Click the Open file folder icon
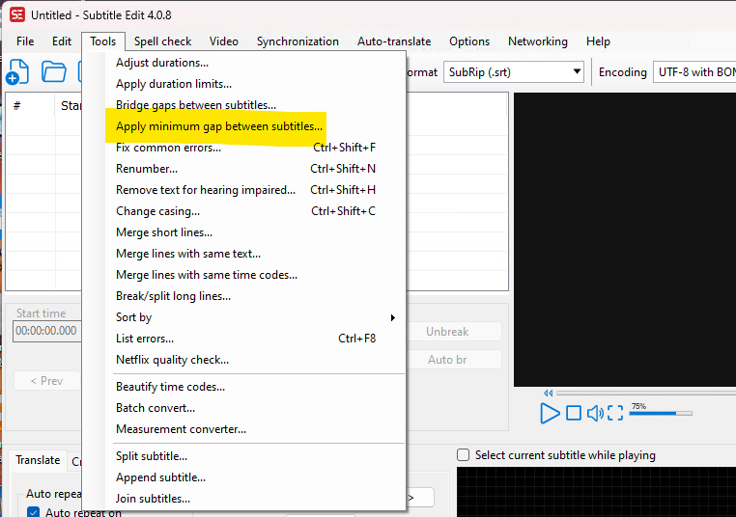 53,72
